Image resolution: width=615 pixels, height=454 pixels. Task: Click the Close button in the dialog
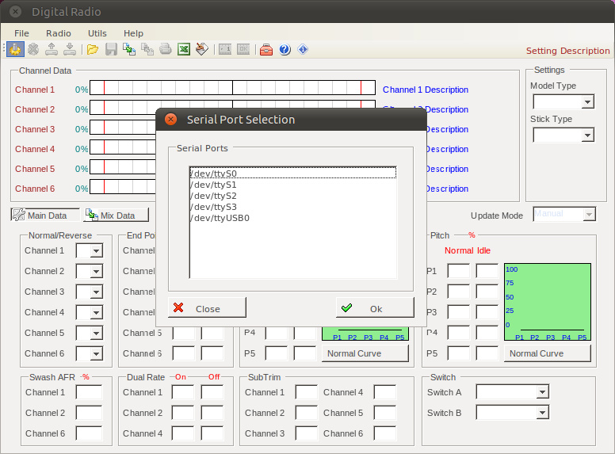pyautogui.click(x=207, y=307)
